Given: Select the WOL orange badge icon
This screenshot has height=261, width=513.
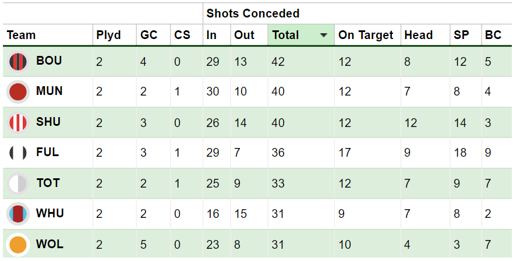Looking at the screenshot, I should point(18,245).
